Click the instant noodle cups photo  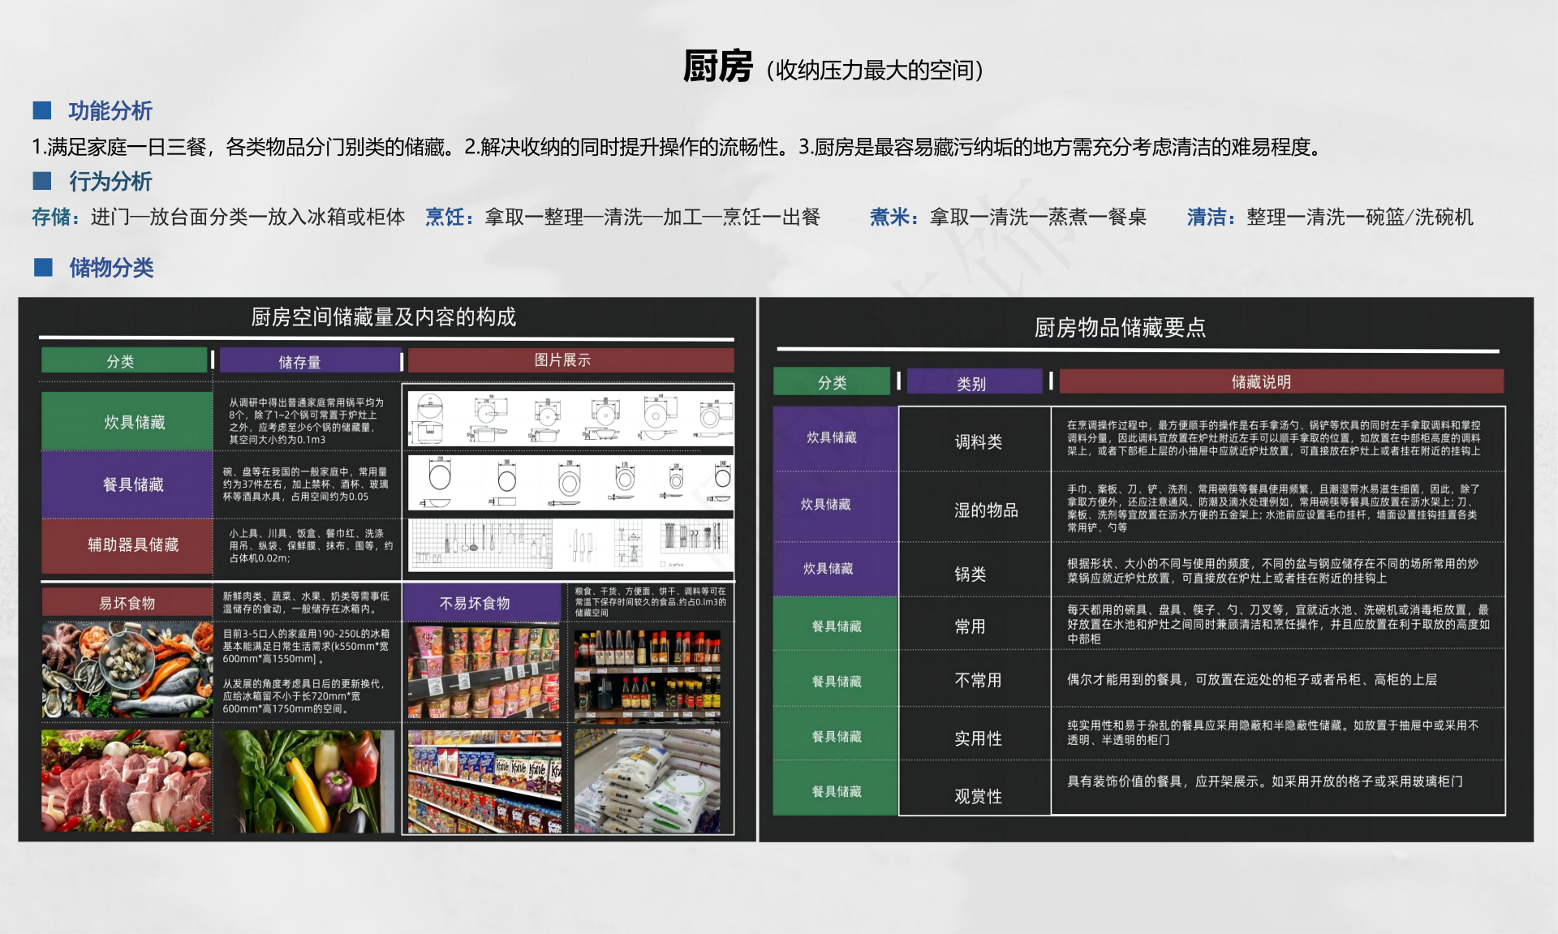pyautogui.click(x=484, y=672)
